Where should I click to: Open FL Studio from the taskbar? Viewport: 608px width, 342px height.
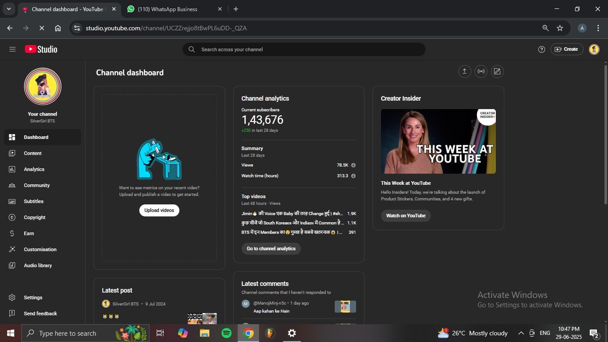(270, 333)
